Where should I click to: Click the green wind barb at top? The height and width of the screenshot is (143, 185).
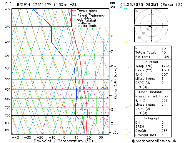(x=124, y=8)
